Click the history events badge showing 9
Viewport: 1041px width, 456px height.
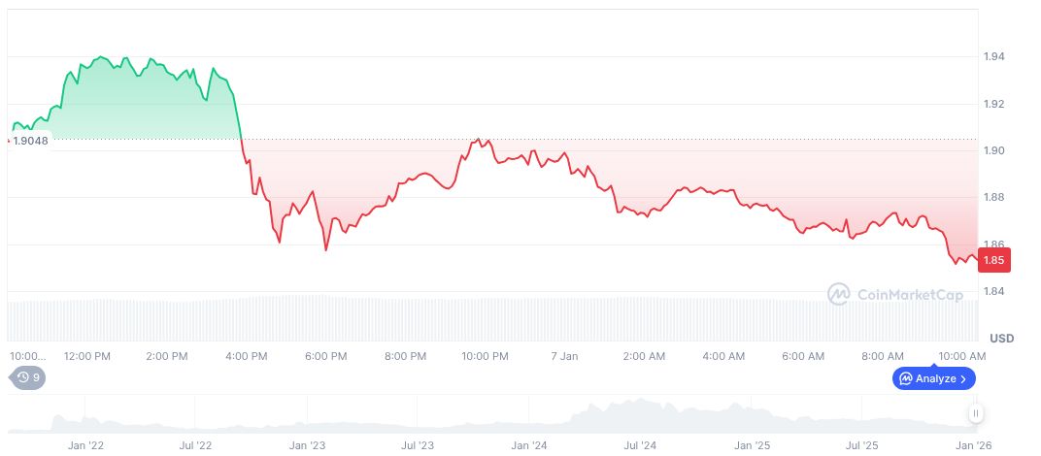27,377
